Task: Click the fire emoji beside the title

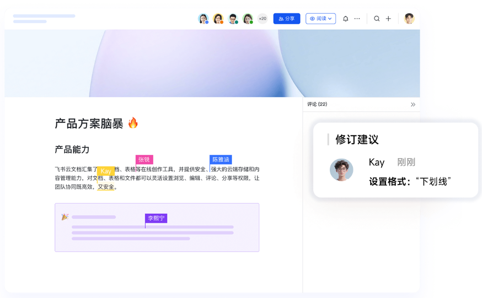Action: point(133,123)
